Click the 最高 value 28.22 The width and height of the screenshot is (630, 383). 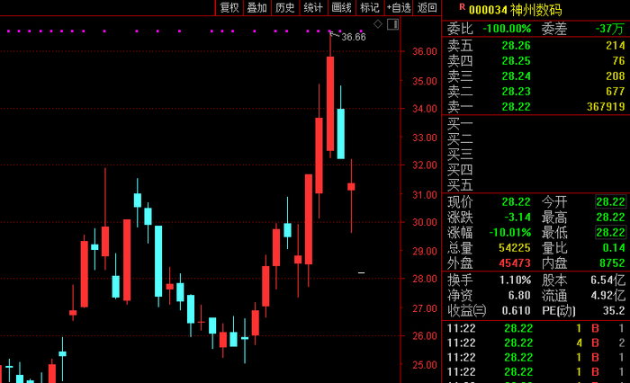(611, 218)
